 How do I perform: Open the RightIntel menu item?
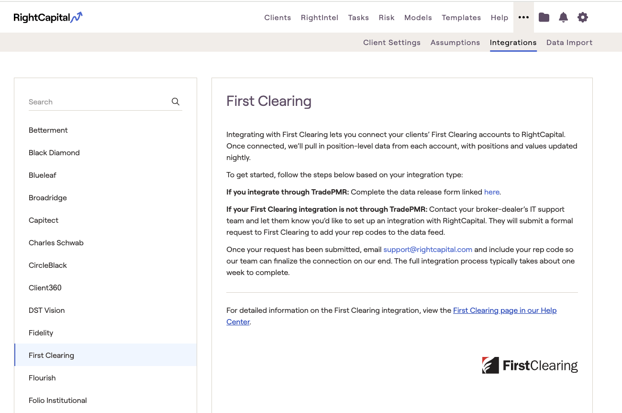(x=319, y=18)
